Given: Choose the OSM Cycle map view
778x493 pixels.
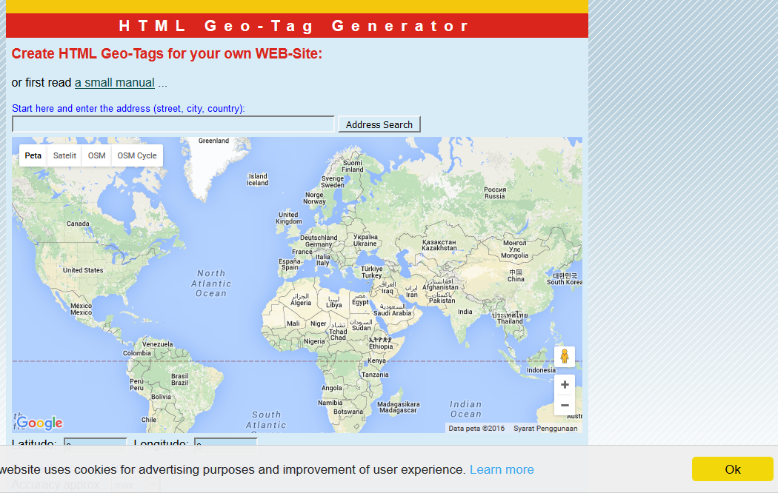Looking at the screenshot, I should [x=136, y=155].
